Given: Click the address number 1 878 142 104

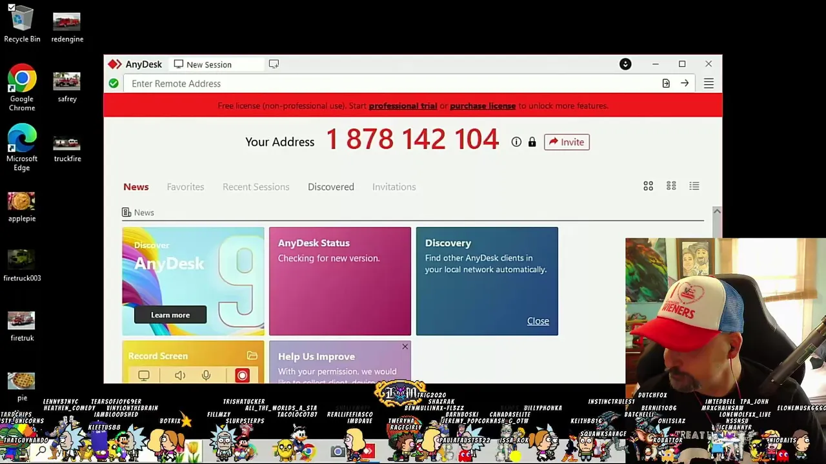Looking at the screenshot, I should [412, 140].
